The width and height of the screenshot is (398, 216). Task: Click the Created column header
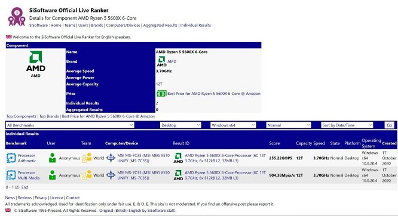click(x=389, y=143)
